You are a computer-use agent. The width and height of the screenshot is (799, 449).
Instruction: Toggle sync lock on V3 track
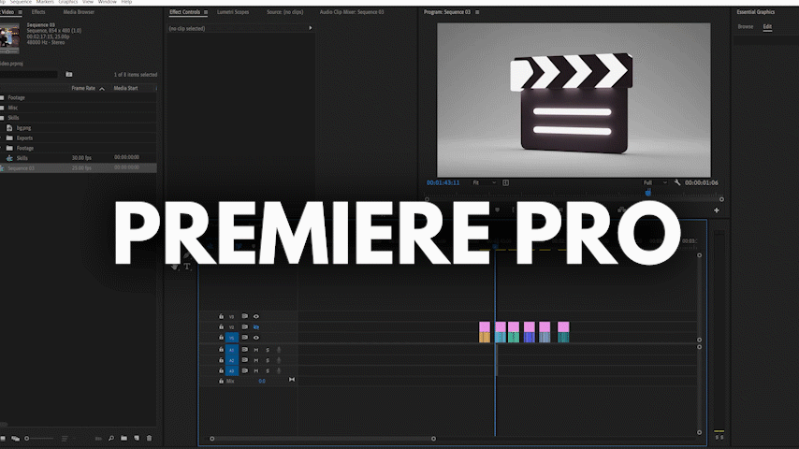click(x=244, y=316)
